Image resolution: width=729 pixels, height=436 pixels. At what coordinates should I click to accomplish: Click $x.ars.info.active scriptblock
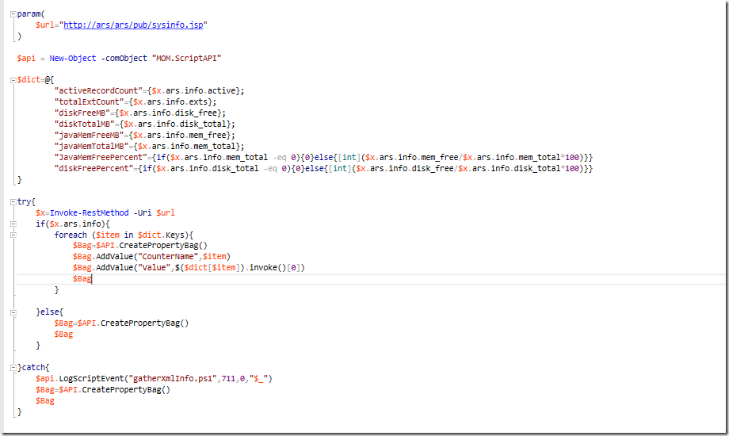click(193, 90)
